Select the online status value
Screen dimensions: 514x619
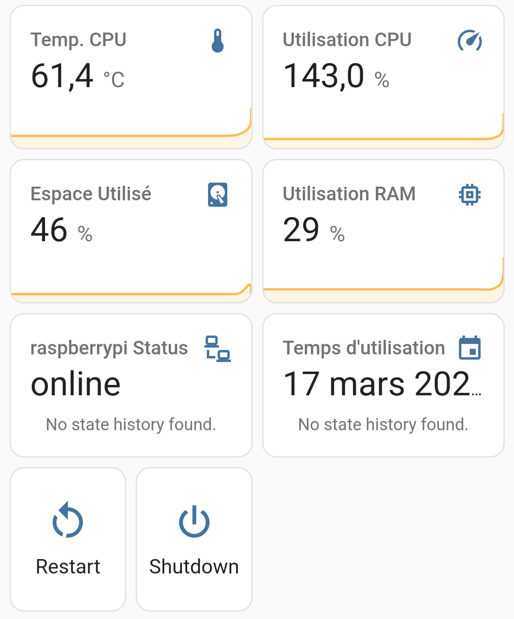point(75,384)
